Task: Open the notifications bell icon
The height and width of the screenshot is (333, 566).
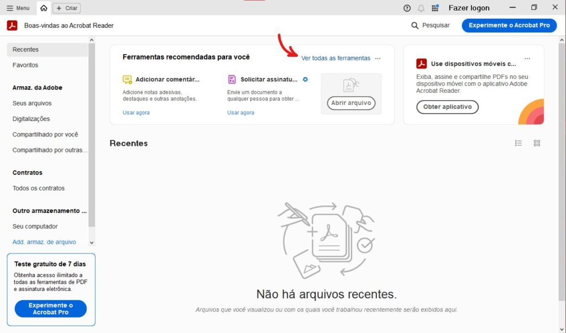Action: point(421,8)
